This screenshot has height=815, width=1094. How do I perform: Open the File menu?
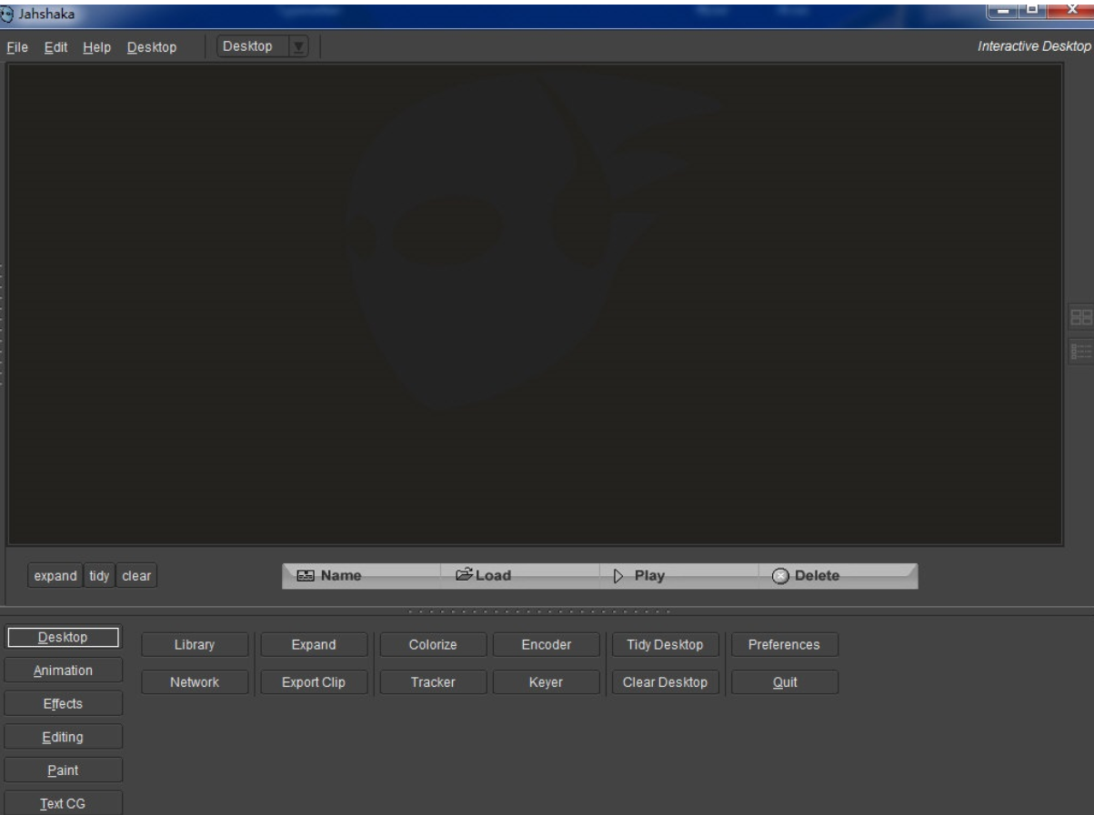point(17,47)
